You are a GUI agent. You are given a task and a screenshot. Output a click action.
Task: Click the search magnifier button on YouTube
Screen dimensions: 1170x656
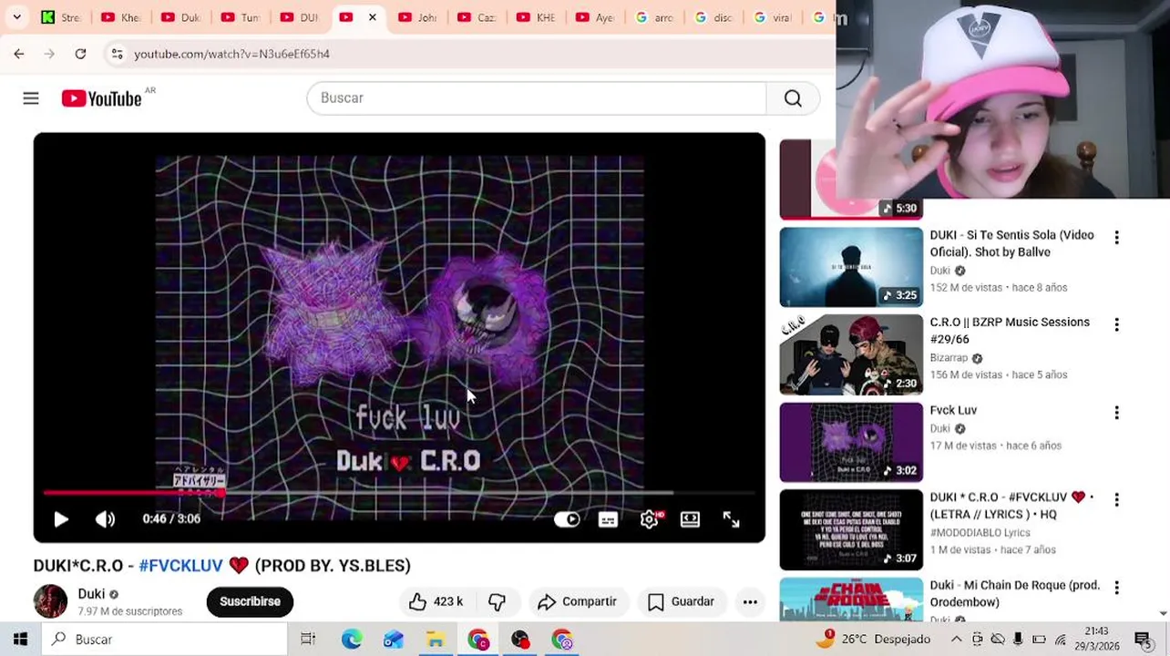[x=793, y=98]
